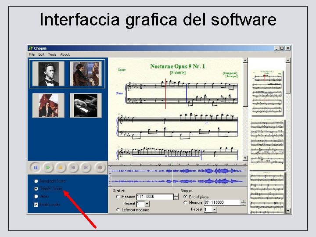The image size is (316, 237).
Task: Open the About menu
Action: tap(65, 54)
